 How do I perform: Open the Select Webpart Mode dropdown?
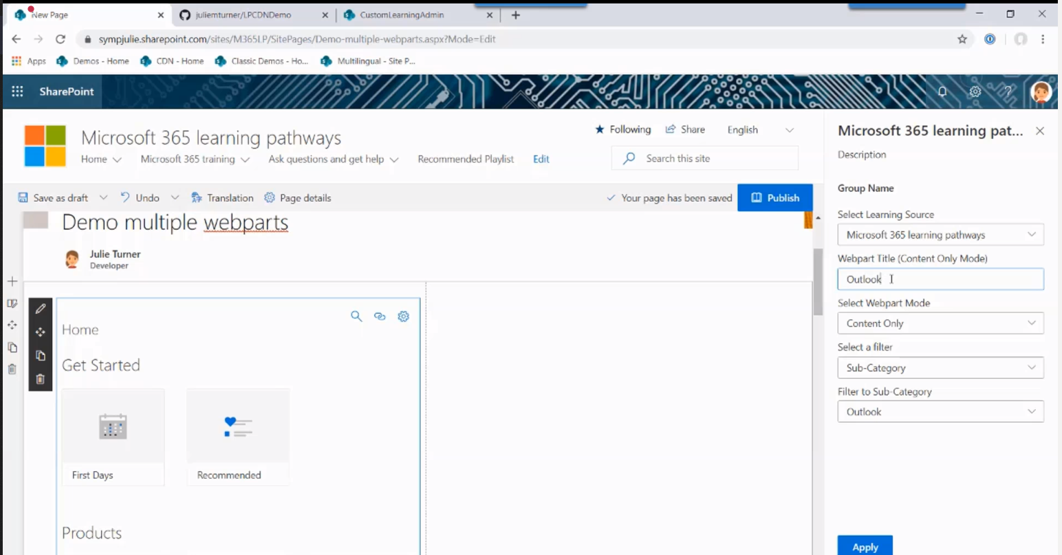coord(940,323)
